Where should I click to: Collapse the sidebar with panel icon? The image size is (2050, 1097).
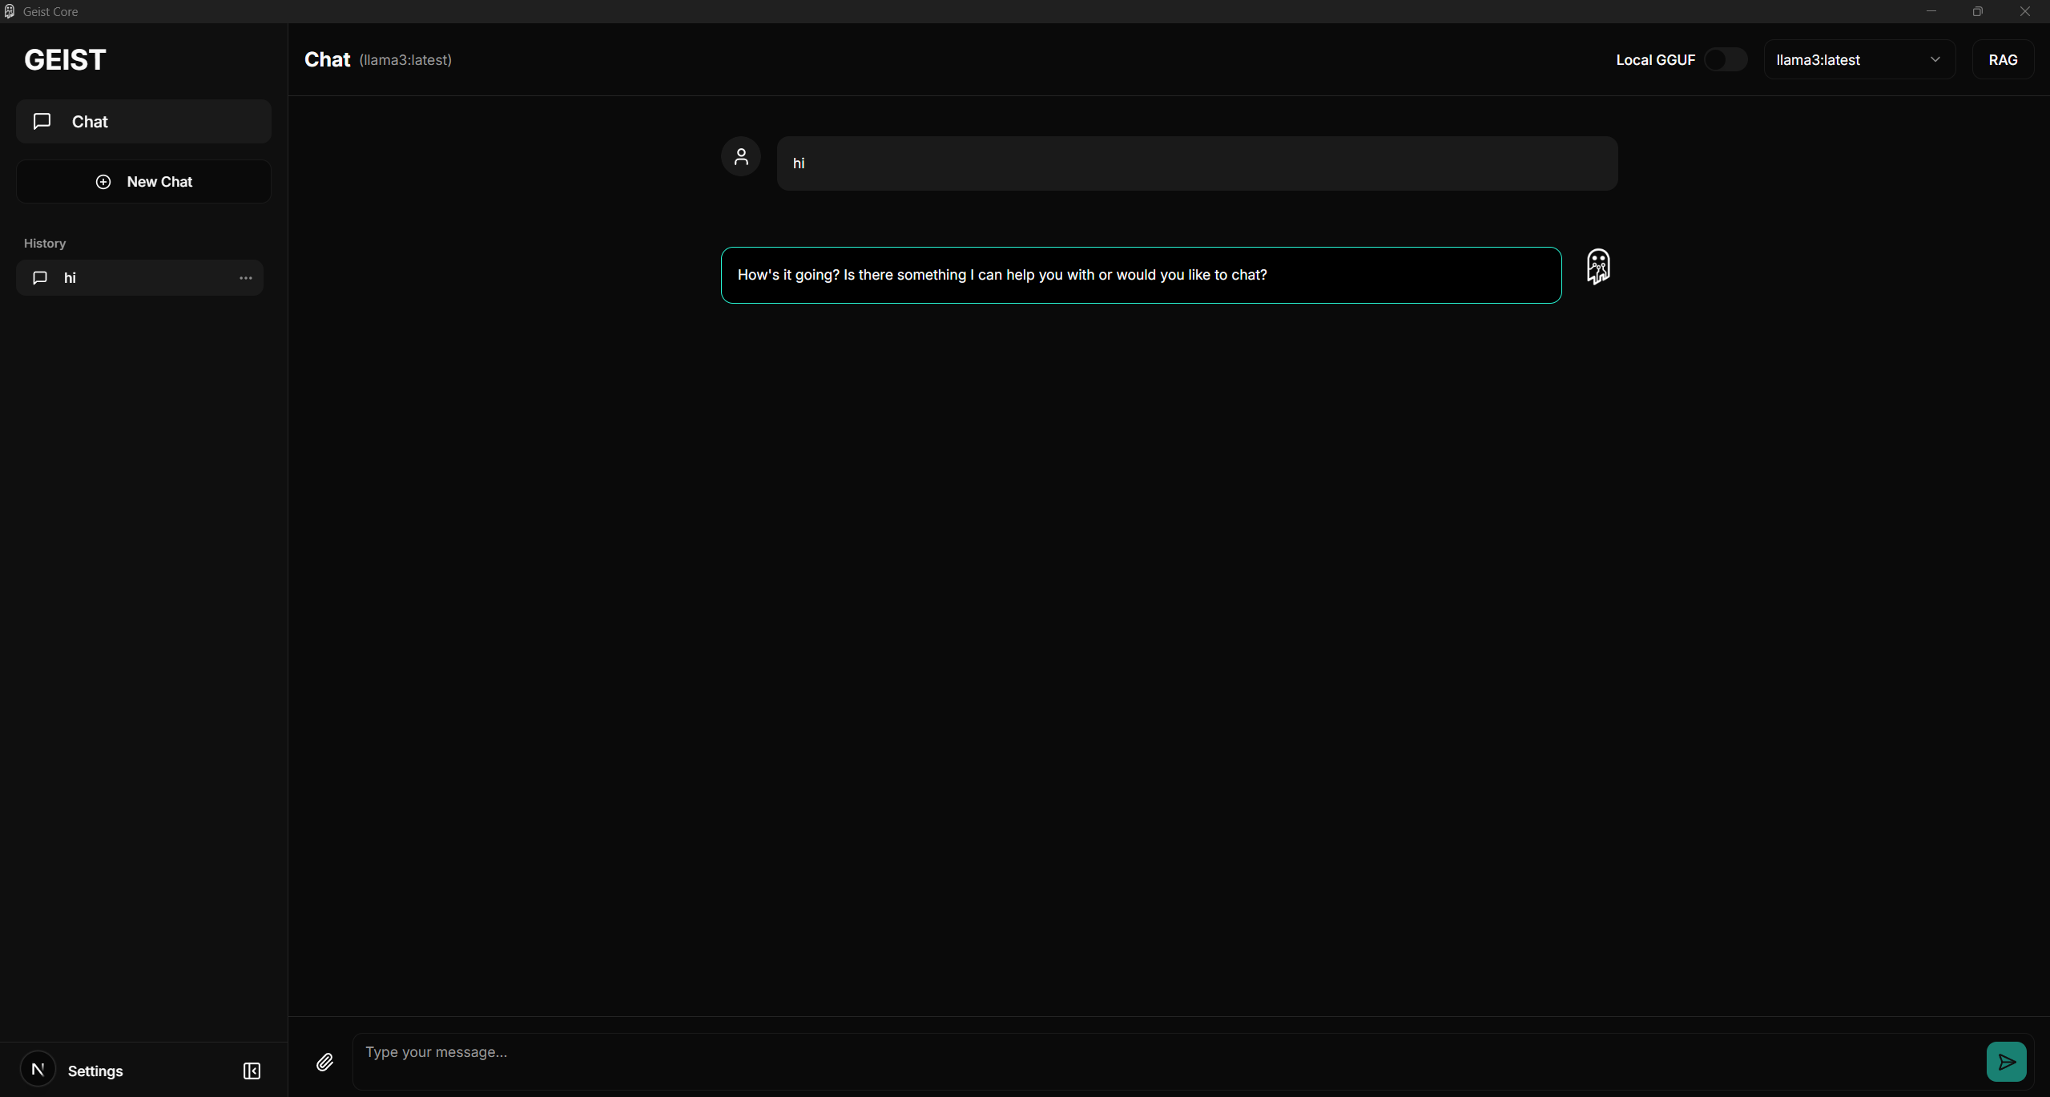click(x=252, y=1071)
